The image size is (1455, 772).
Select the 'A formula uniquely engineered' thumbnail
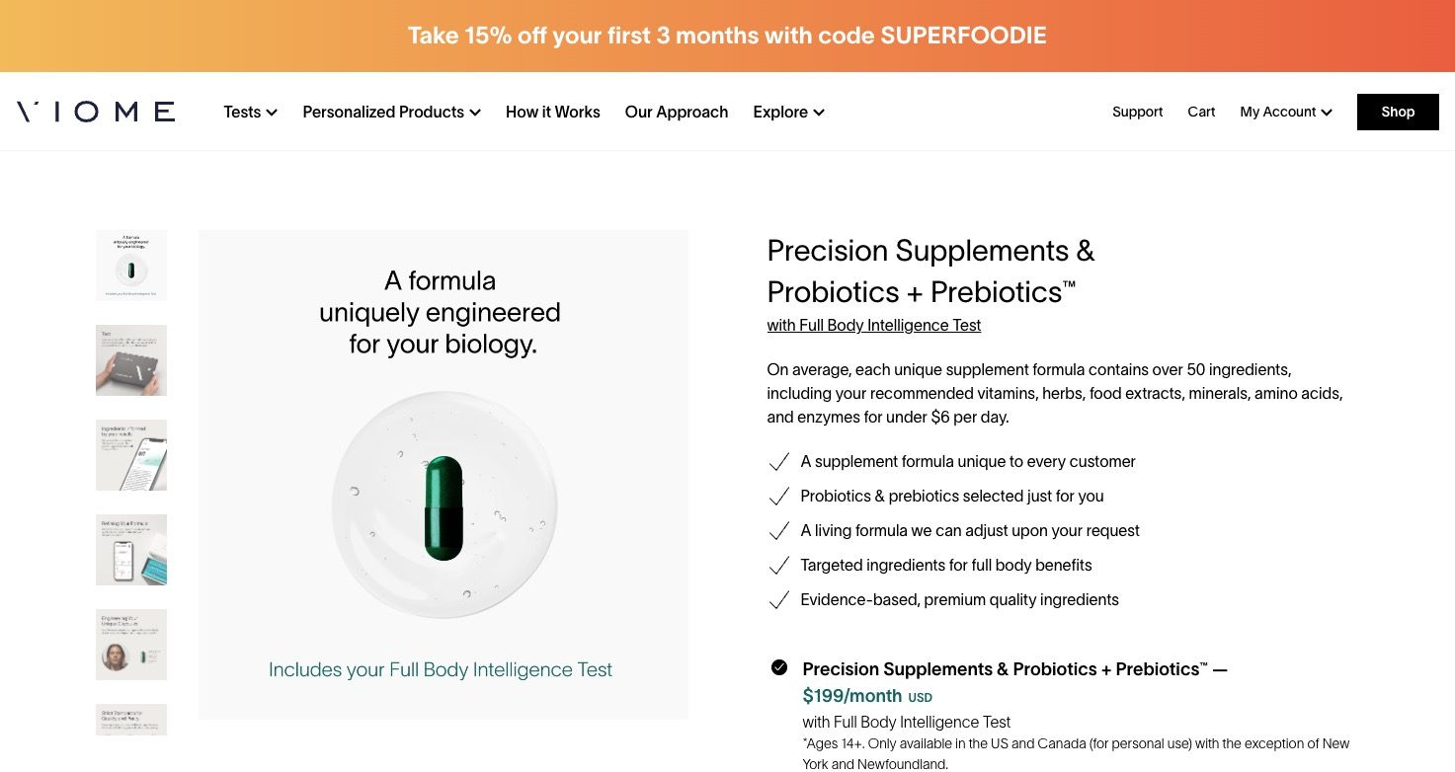(130, 265)
